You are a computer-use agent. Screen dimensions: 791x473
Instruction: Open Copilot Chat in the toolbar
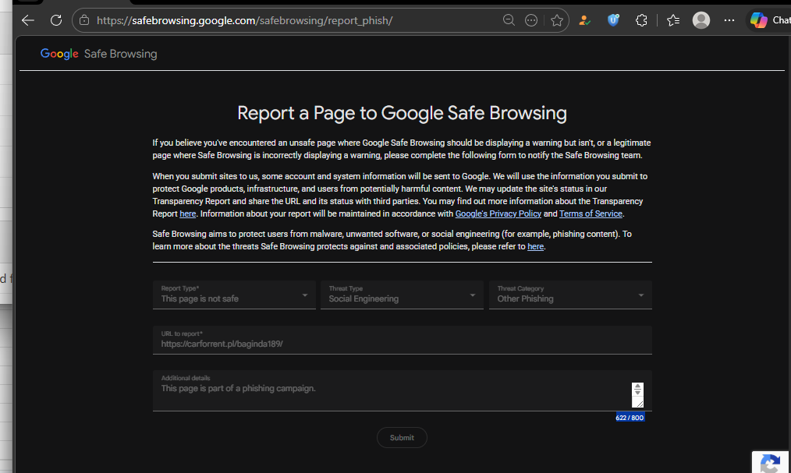pyautogui.click(x=770, y=21)
